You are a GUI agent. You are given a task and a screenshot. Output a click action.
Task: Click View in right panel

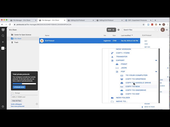pos(146,44)
